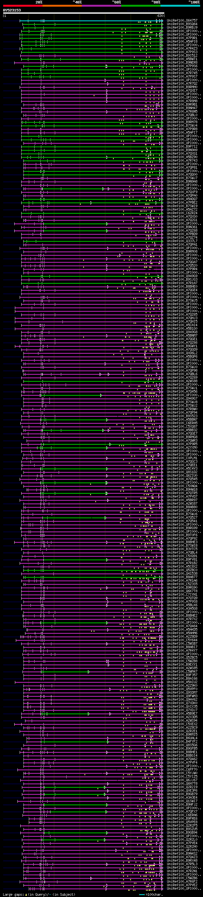Select hit label UniRef100_Q41538
Screen dimensions: 203x897
[182, 573]
